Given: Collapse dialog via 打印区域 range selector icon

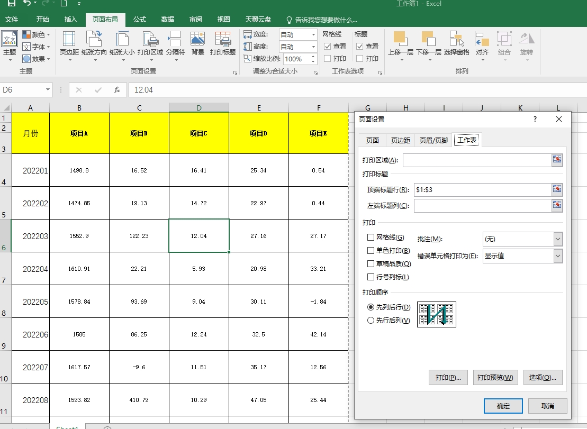Looking at the screenshot, I should (557, 160).
